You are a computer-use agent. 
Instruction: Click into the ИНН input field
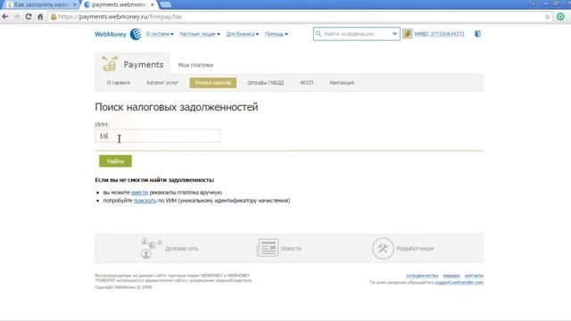157,136
